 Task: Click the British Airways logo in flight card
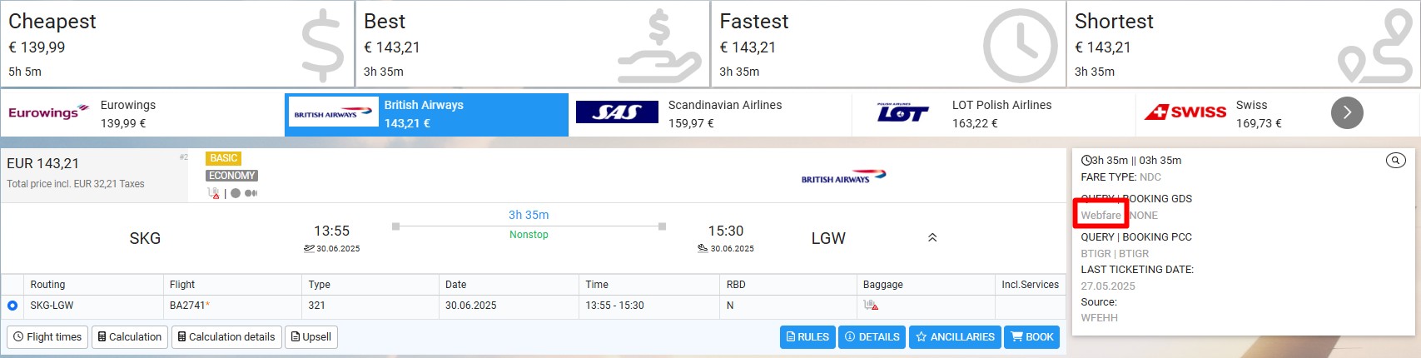click(843, 177)
